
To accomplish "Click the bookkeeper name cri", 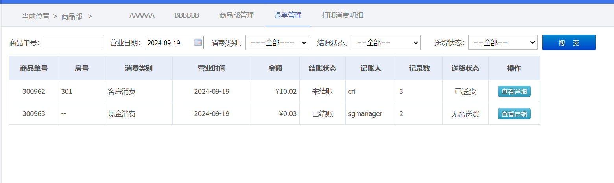I will (x=352, y=91).
